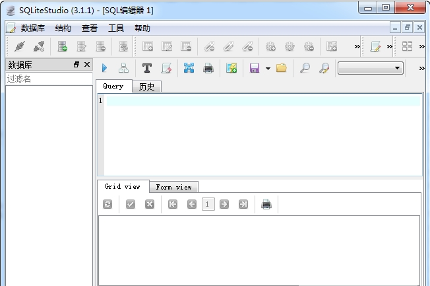Open the 数据库 menu
This screenshot has height=286, width=430.
coord(33,28)
